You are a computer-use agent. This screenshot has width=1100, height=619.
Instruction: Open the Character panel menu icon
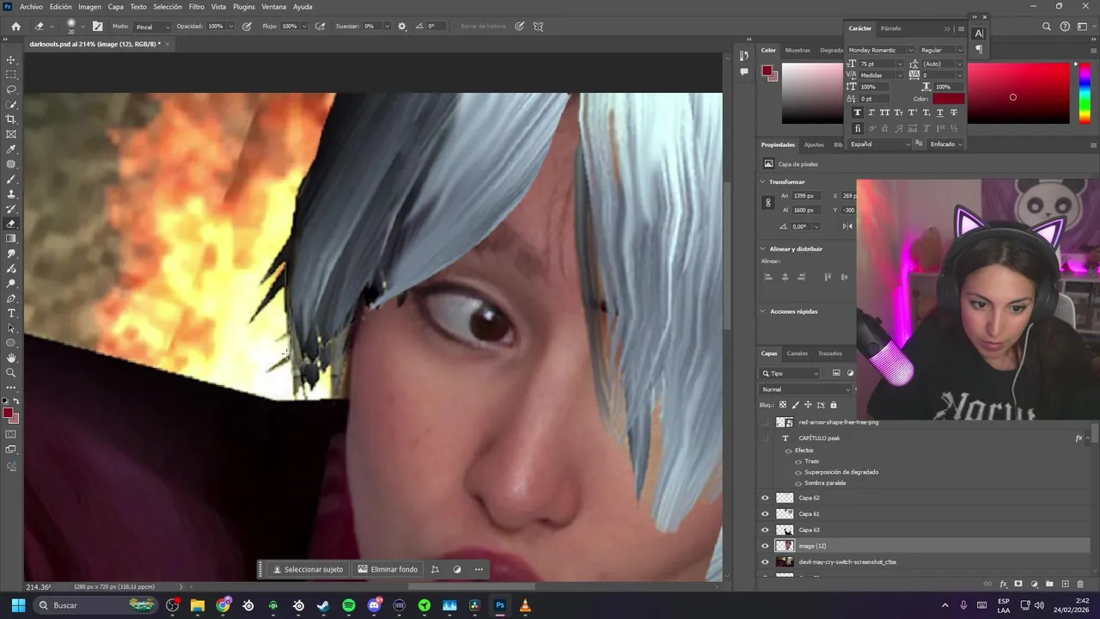click(959, 28)
